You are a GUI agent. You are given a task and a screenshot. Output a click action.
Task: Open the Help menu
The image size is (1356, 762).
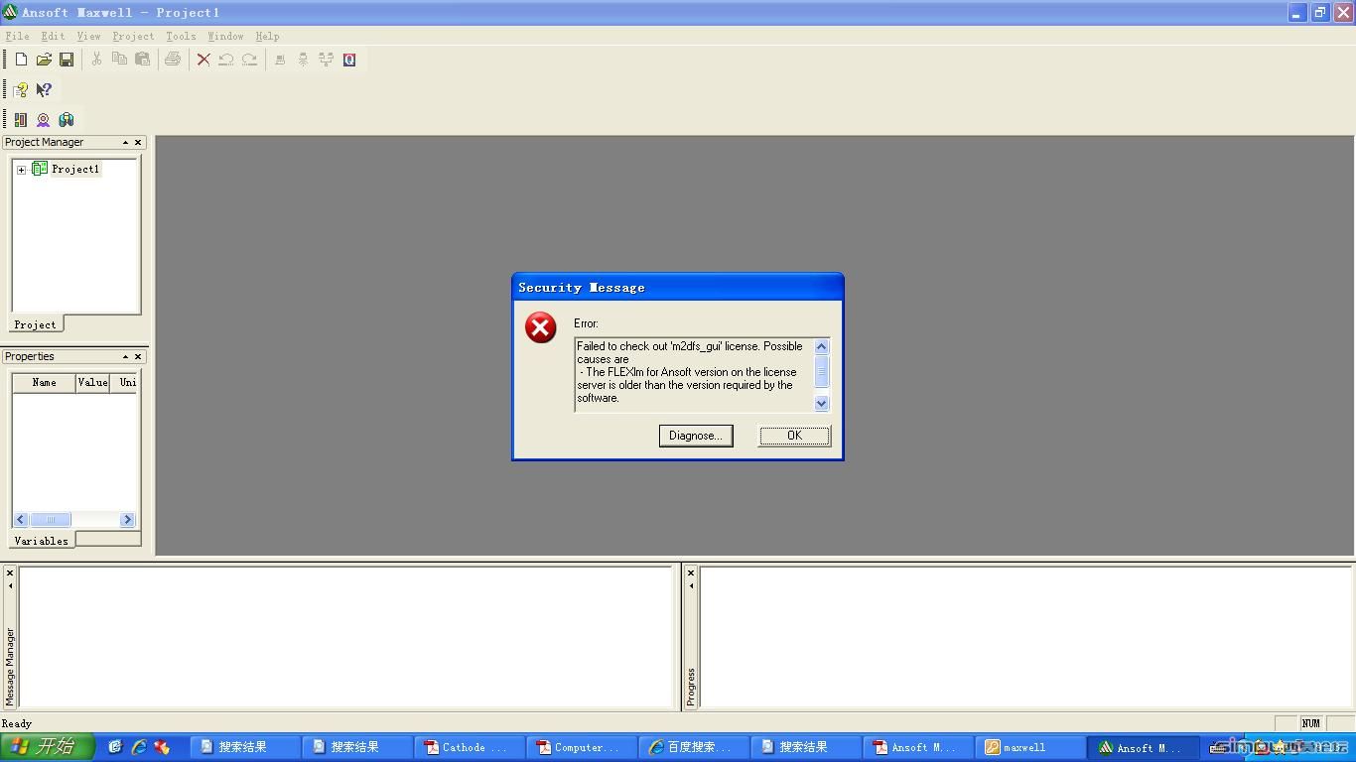(x=267, y=36)
